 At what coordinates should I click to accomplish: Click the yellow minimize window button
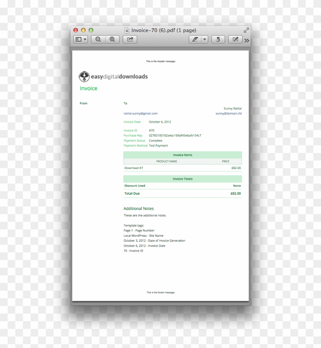(x=83, y=30)
